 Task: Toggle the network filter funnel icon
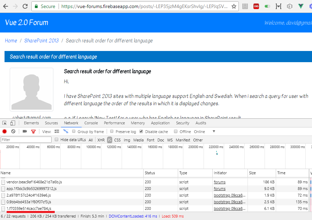(x=33, y=132)
